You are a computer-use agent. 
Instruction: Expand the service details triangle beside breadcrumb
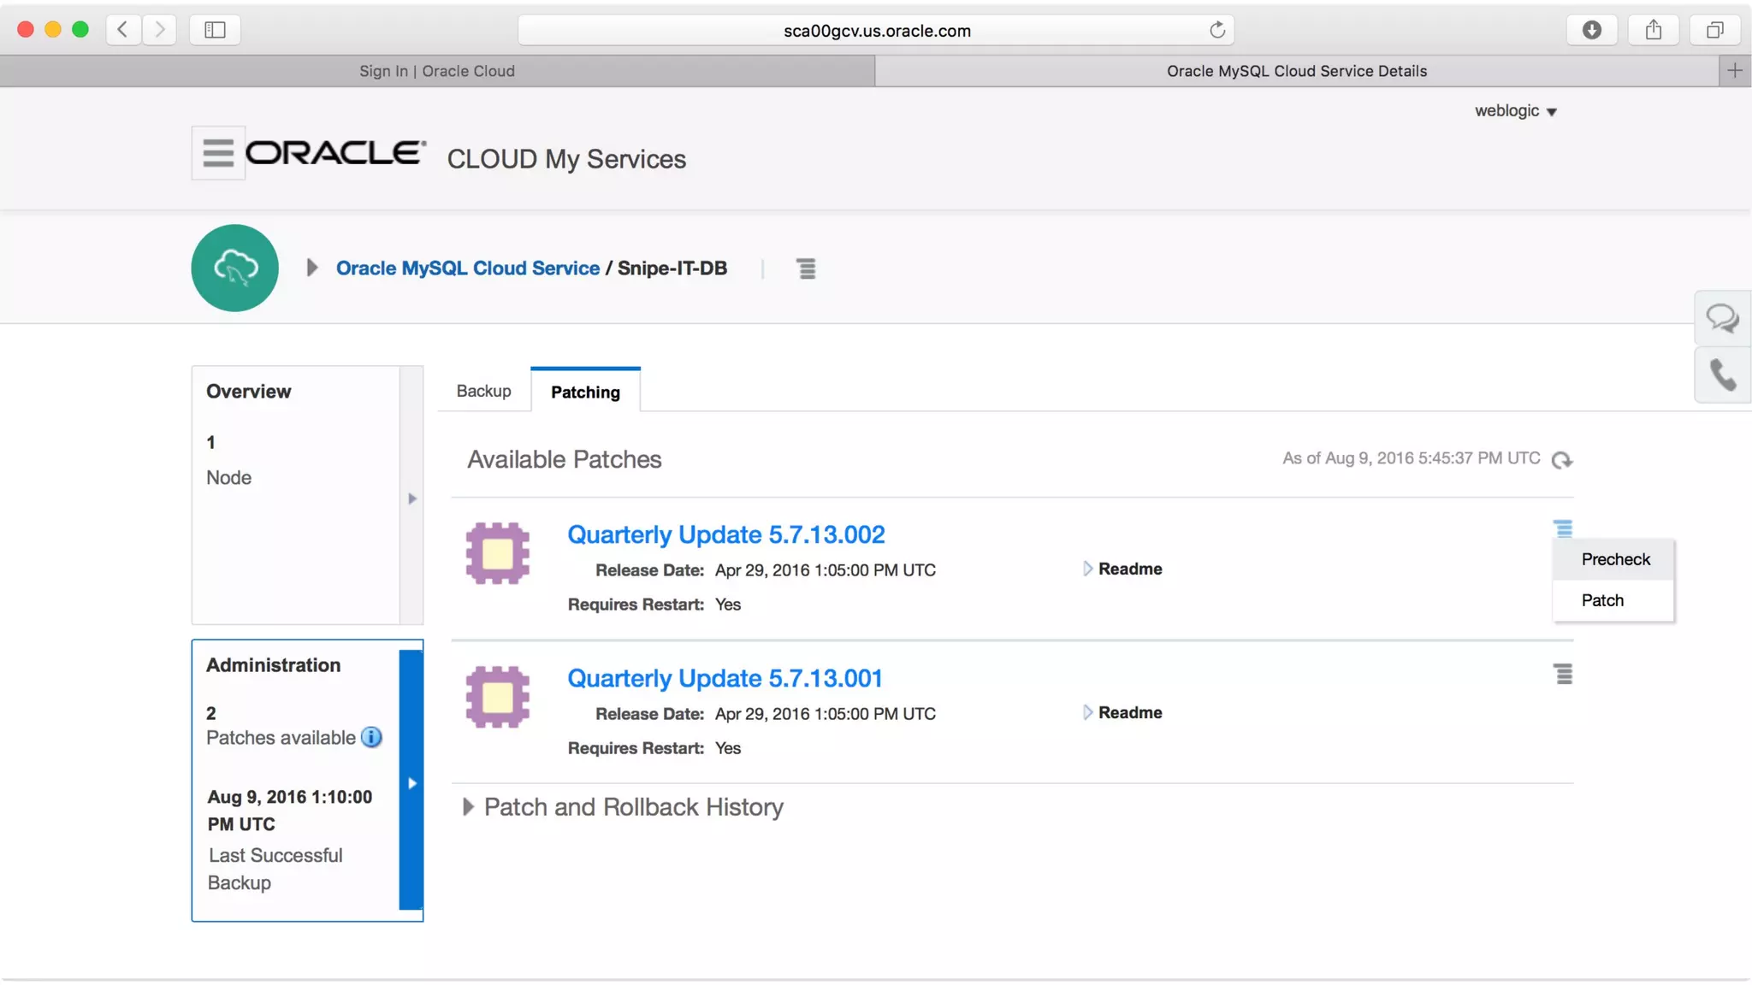tap(312, 268)
